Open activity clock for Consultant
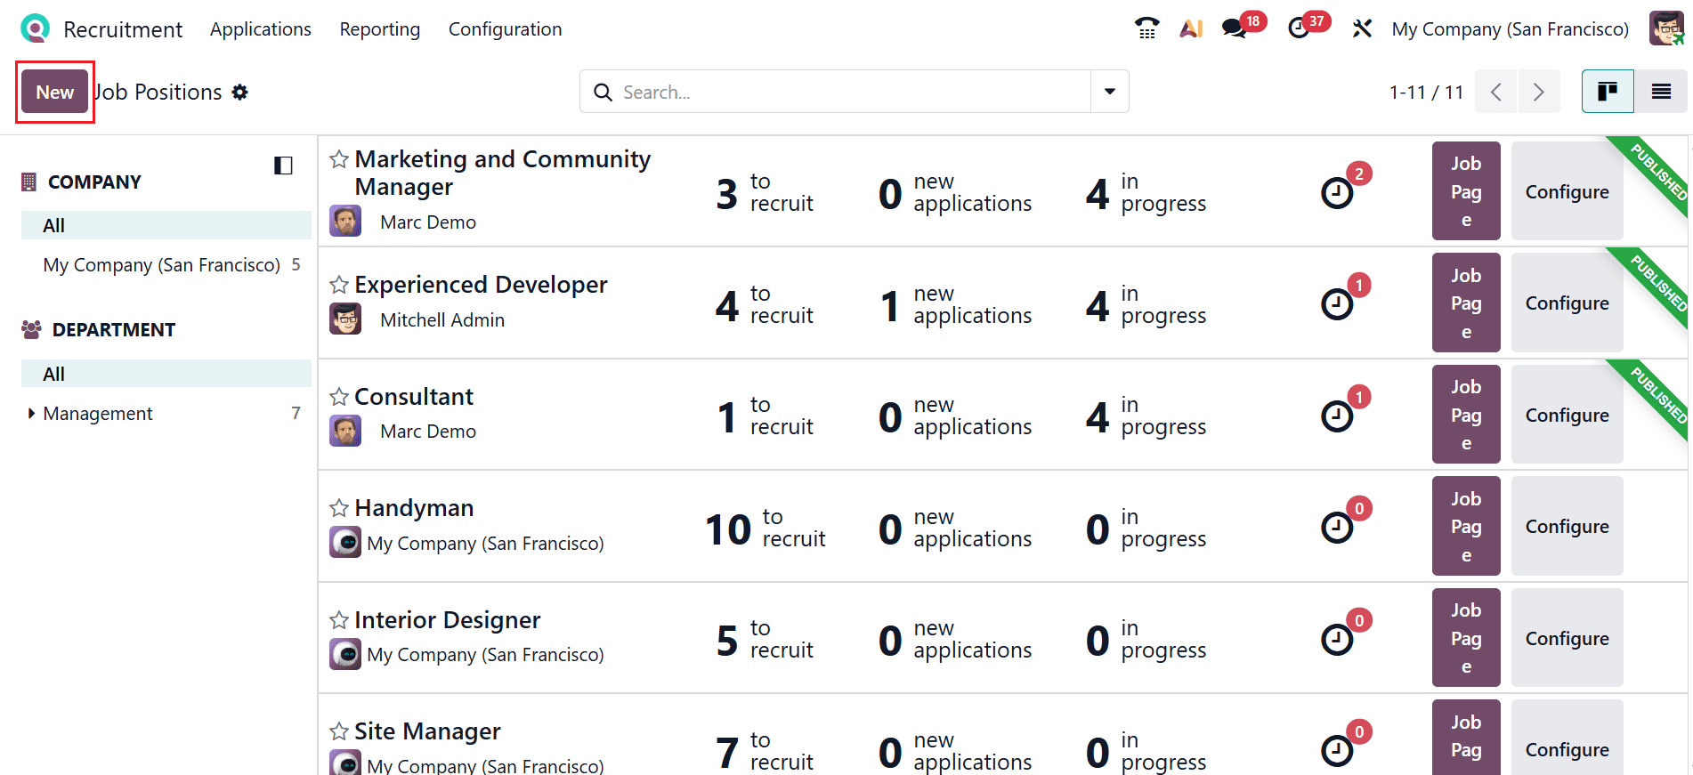Screen dimensions: 1693x775 (x=1337, y=416)
